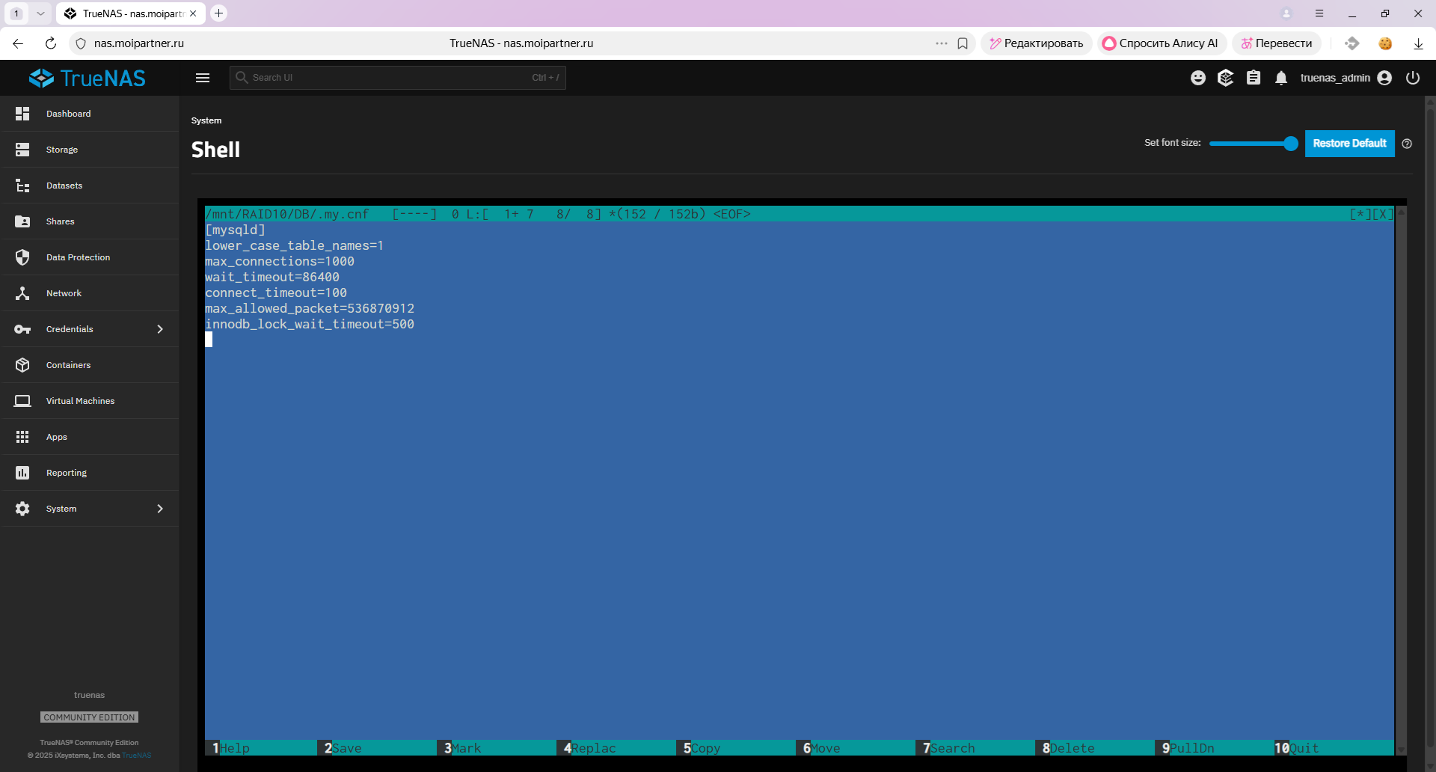Image resolution: width=1436 pixels, height=772 pixels.
Task: Click the browser downloads icon
Action: [x=1417, y=43]
